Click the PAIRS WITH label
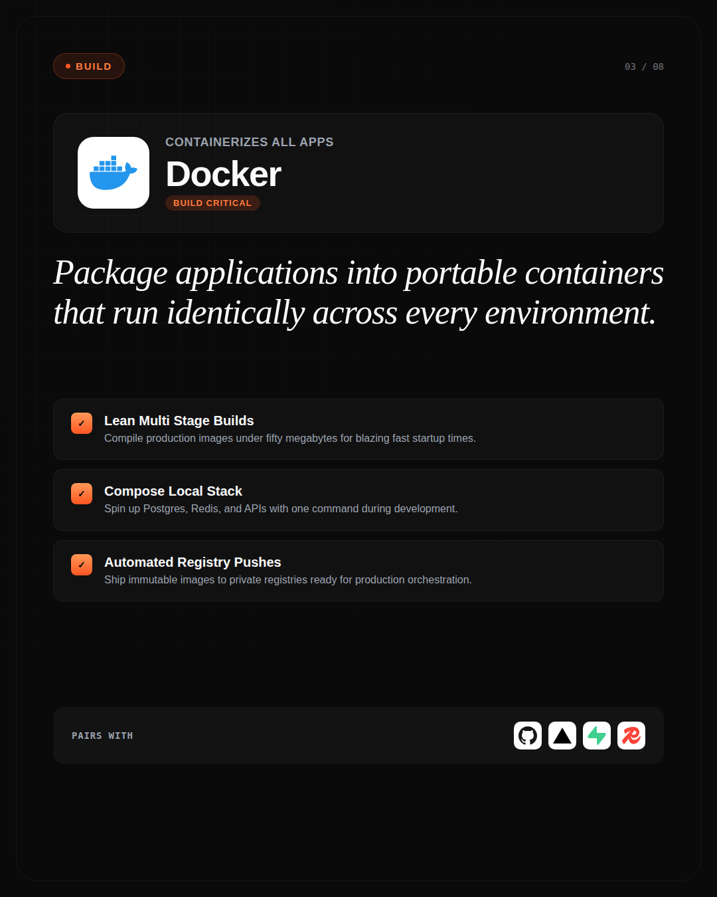Image resolution: width=717 pixels, height=897 pixels. pos(102,736)
